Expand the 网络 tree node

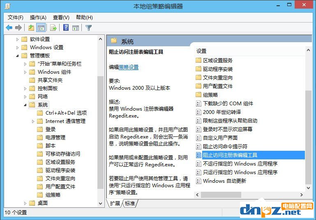pyautogui.click(x=25, y=97)
